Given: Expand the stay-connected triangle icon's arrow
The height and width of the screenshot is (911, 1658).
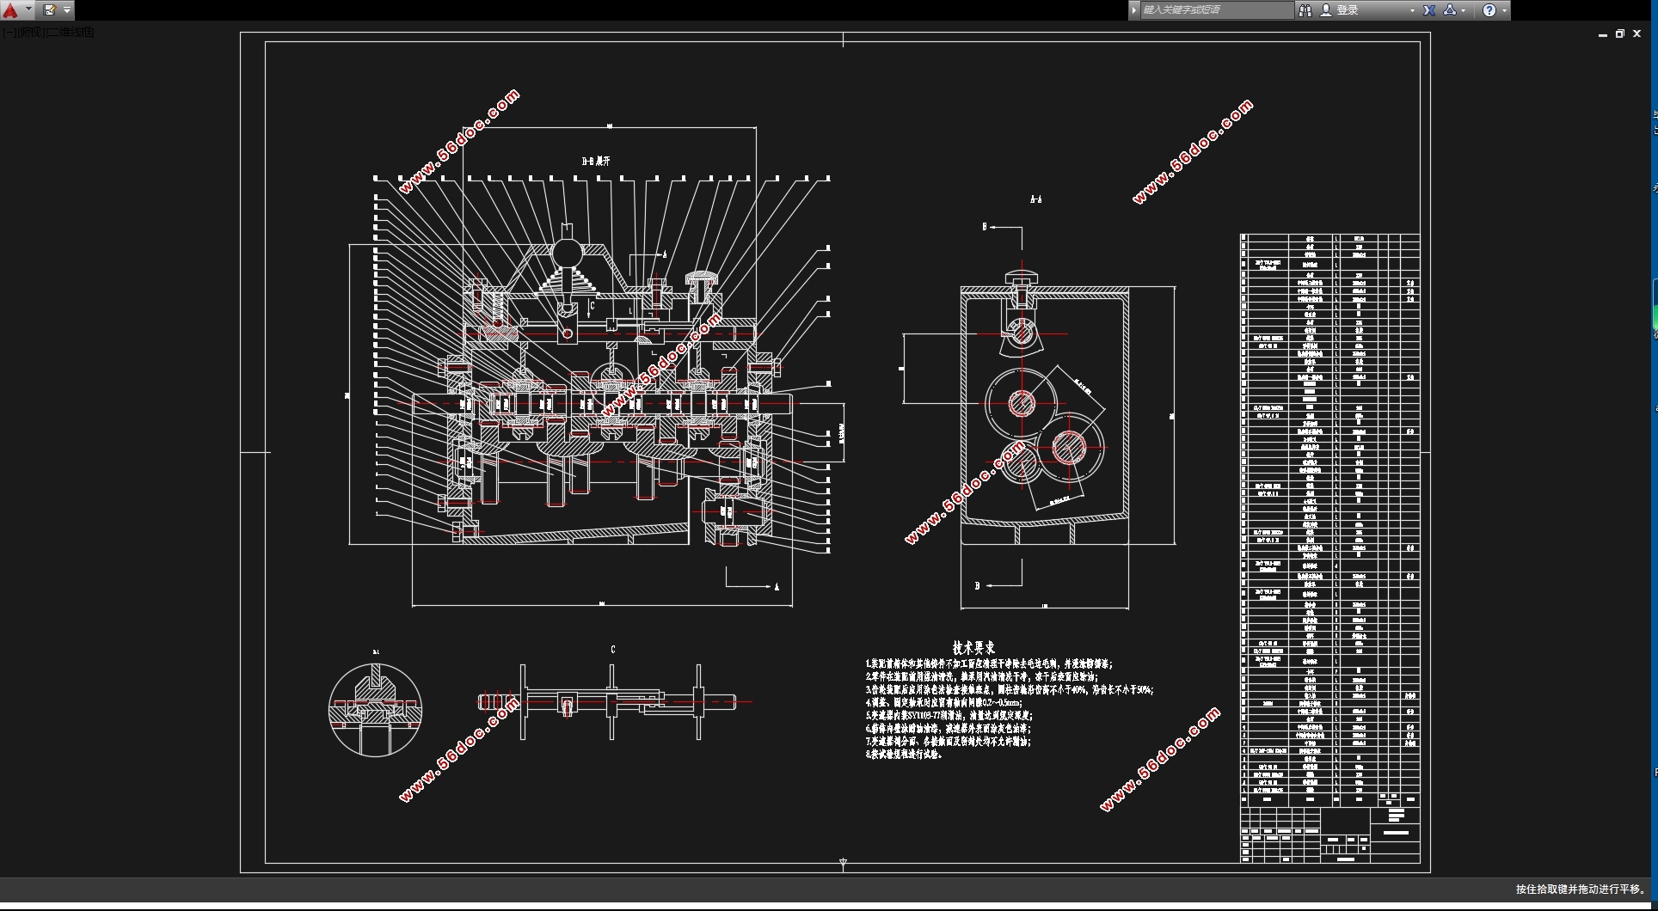Looking at the screenshot, I should (x=1464, y=10).
